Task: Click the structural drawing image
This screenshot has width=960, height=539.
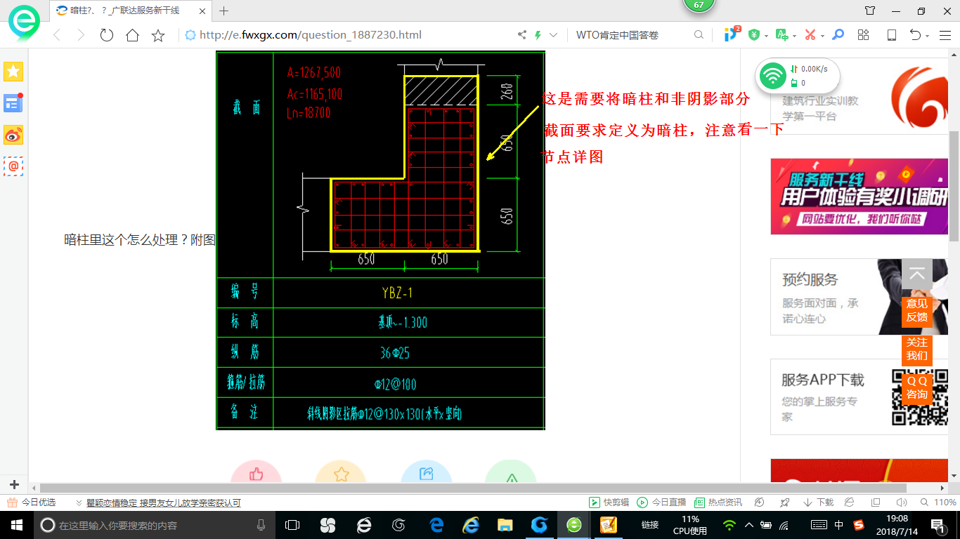Action: [x=380, y=240]
